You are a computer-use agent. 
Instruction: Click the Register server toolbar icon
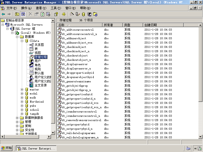78,14
